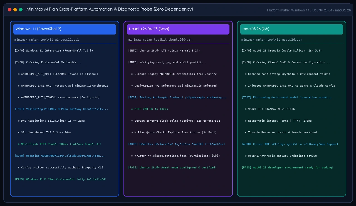Click the M3.1-Flash TTFT Probe 282ms line
Viewport: 356px width, 206px height.
tap(60, 144)
